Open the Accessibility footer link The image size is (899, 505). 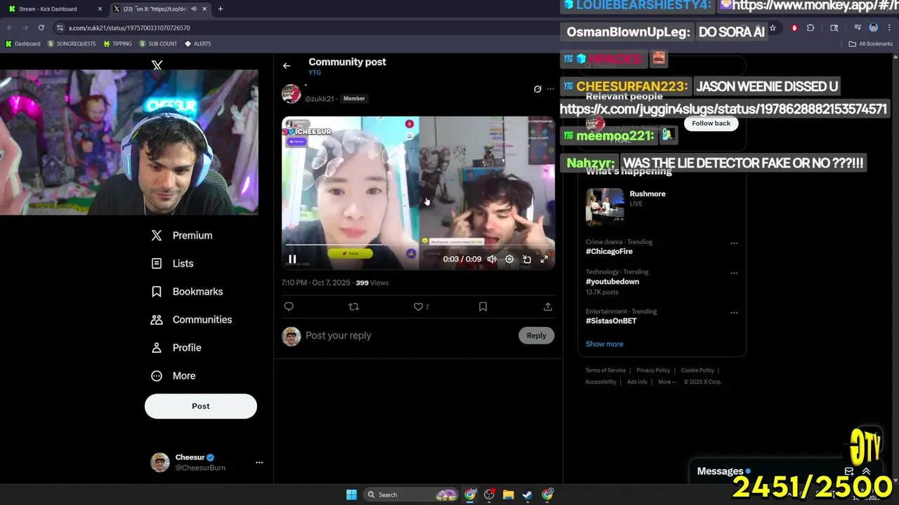[x=601, y=382]
